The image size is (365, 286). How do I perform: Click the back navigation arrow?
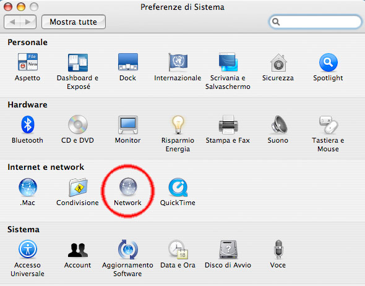click(12, 22)
